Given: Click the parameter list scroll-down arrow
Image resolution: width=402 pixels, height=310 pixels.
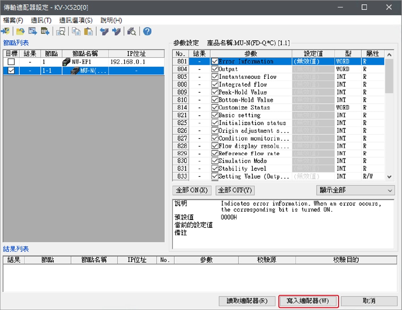Looking at the screenshot, I should pyautogui.click(x=389, y=177).
